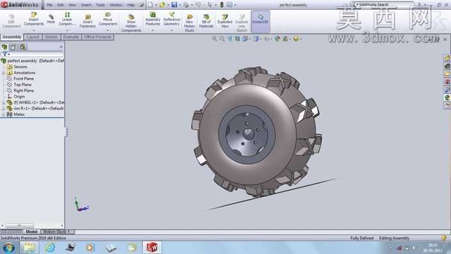Expand the rim R<1> component node
Viewport: 451px width, 254px height.
pyautogui.click(x=3, y=108)
